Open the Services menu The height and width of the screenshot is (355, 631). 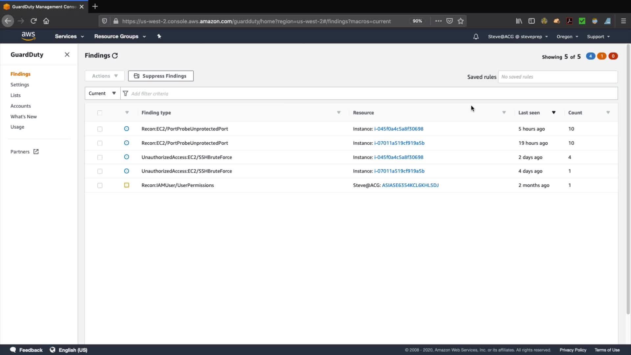click(x=69, y=36)
